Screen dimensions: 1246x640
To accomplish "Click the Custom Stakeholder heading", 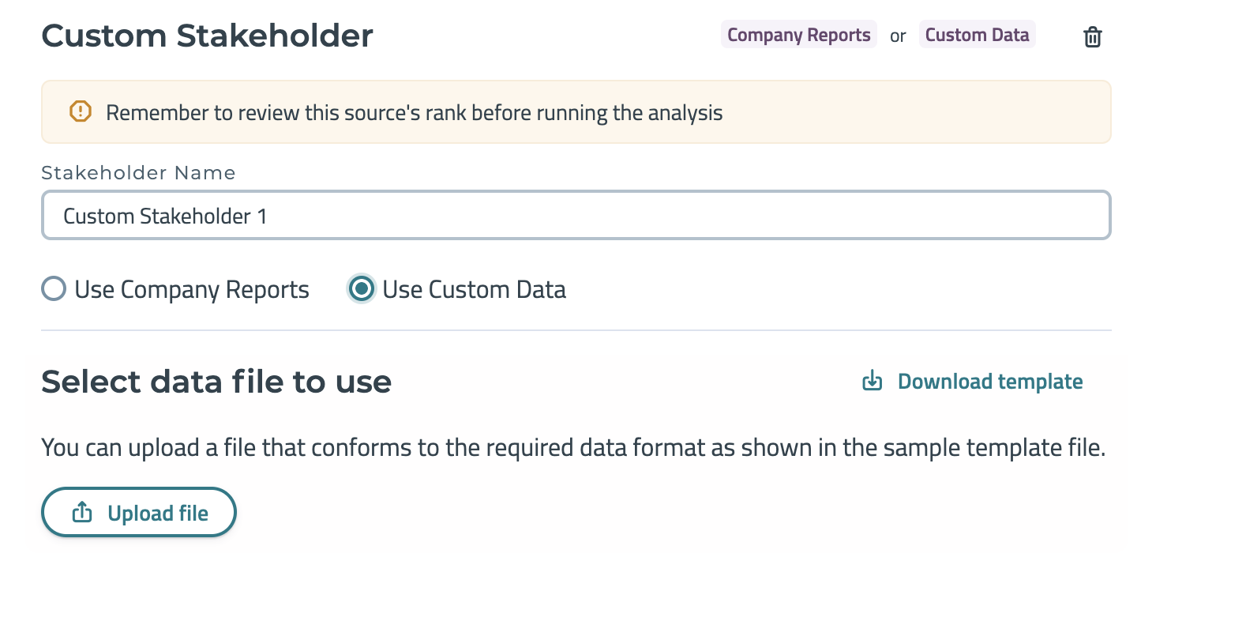I will (207, 36).
